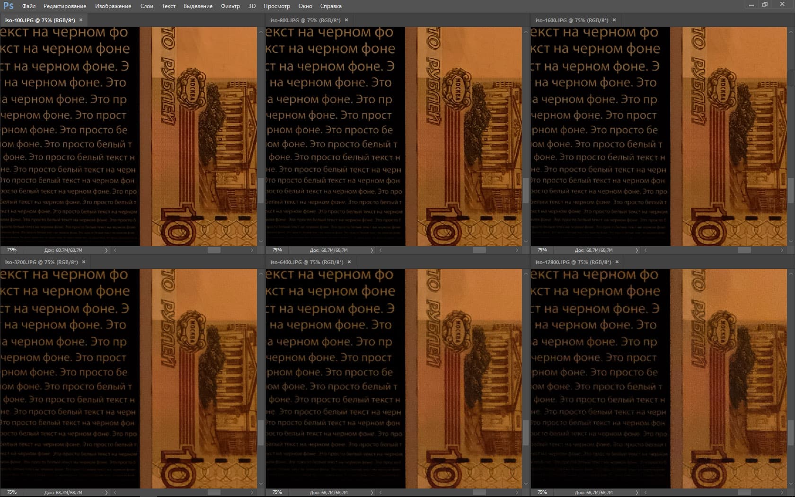Click document size info of iso-800.JPG
The height and width of the screenshot is (497, 795).
click(x=329, y=250)
